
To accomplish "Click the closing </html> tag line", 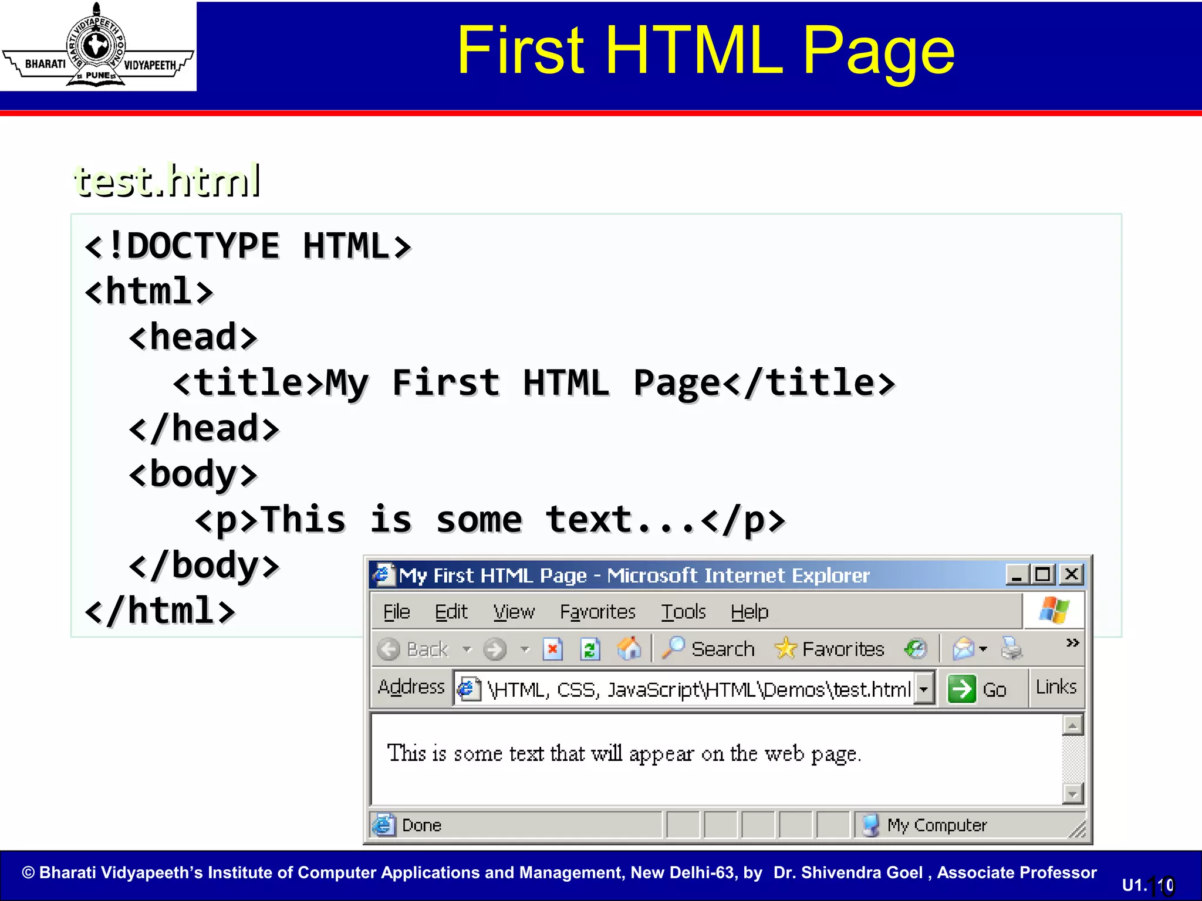I will coord(160,611).
